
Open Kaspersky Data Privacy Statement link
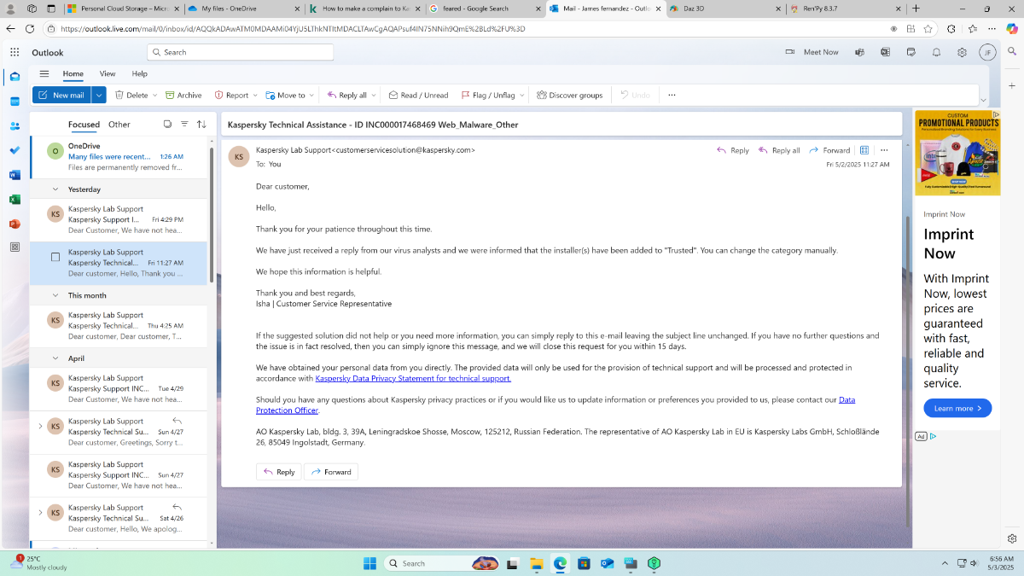(413, 378)
